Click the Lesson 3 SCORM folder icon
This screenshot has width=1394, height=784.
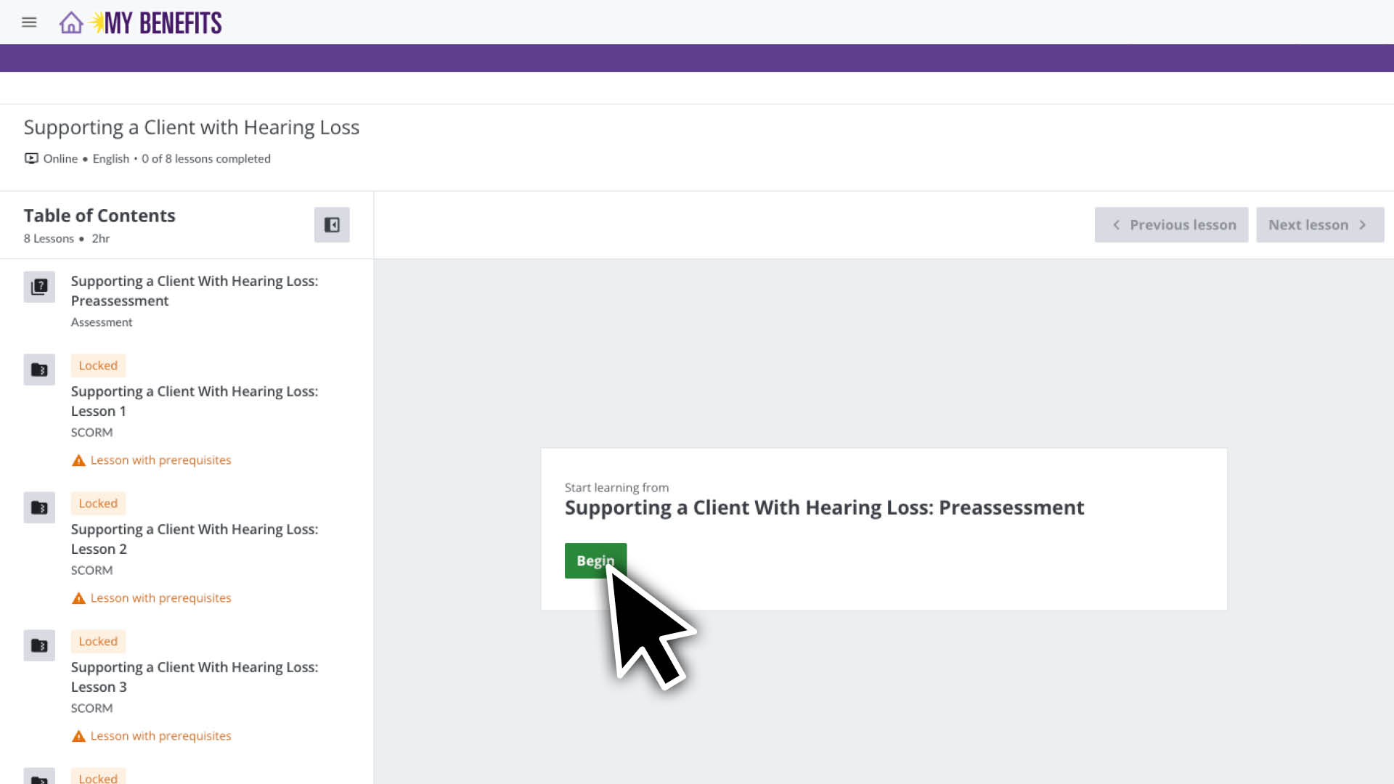[39, 646]
